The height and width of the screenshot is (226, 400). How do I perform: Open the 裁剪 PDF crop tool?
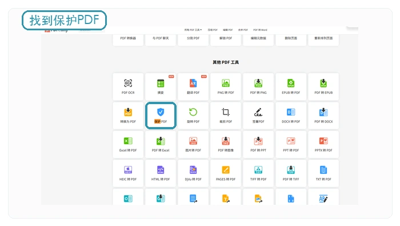(226, 116)
